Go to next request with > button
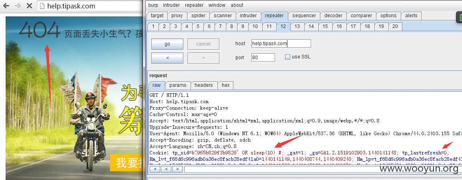The height and width of the screenshot is (180, 462). pyautogui.click(x=203, y=58)
